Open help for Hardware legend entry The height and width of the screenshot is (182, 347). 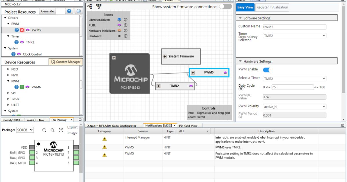coord(125,36)
